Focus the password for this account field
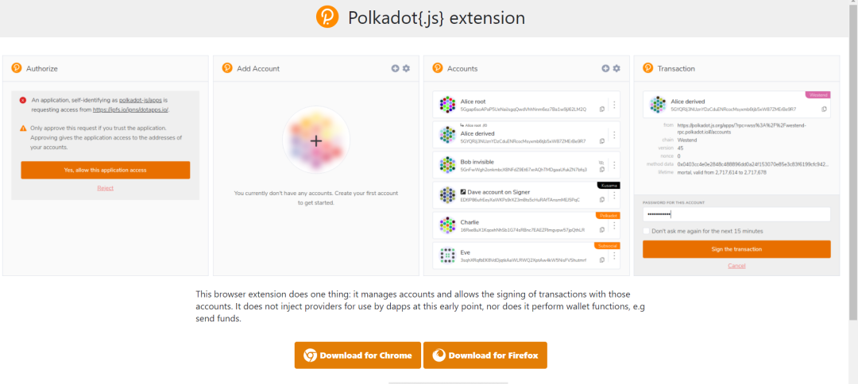858x384 pixels. tap(736, 214)
